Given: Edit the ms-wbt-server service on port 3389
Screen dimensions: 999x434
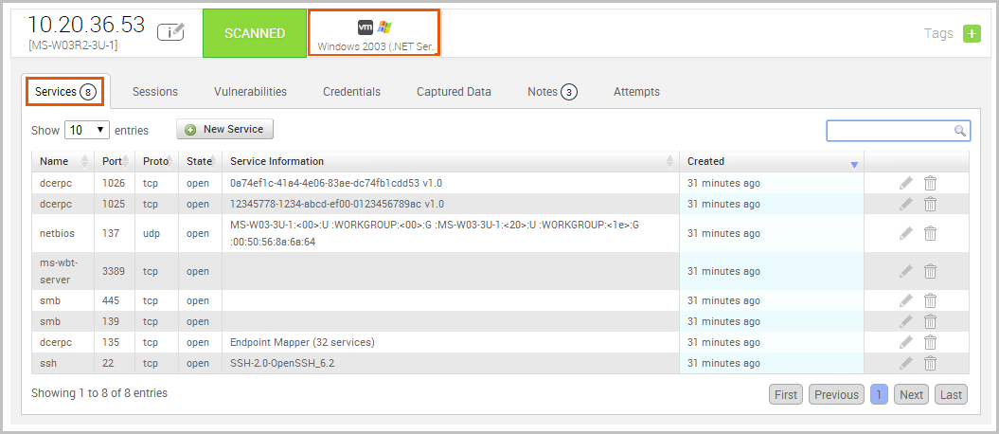Looking at the screenshot, I should coord(906,272).
